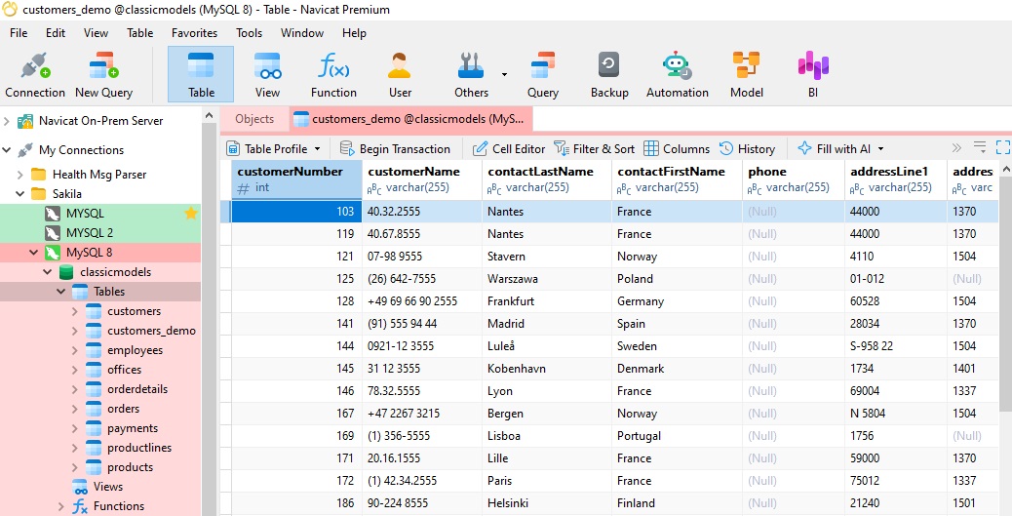Show more toolbar items chevron
This screenshot has width=1012, height=516.
pos(956,148)
